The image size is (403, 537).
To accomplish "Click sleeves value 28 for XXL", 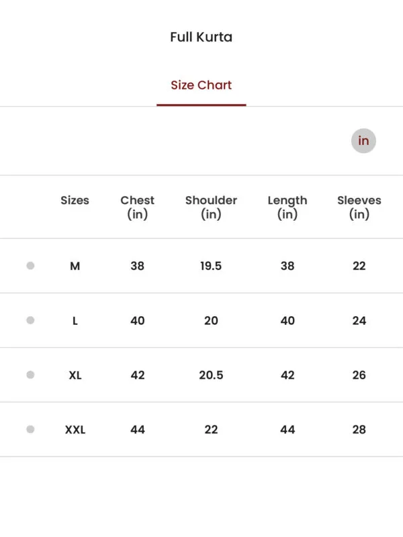I will tap(359, 430).
